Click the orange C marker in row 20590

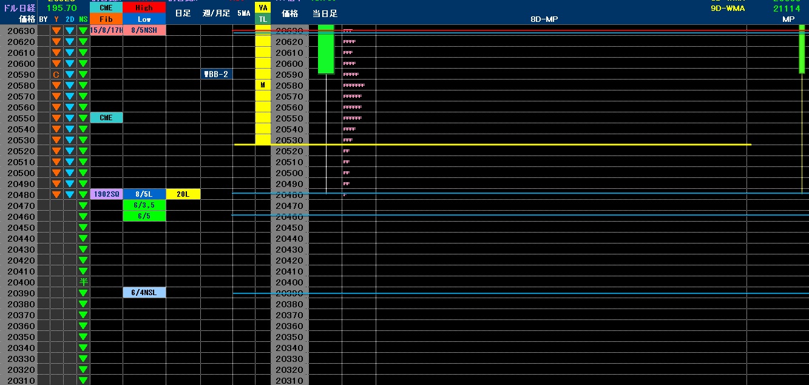56,74
